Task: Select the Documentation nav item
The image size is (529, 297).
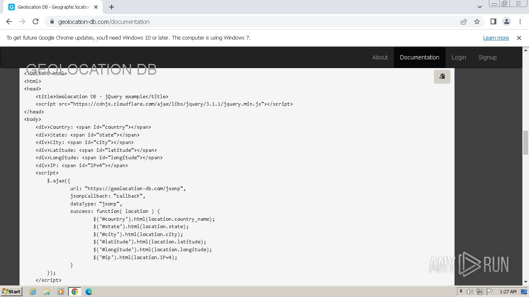Action: pyautogui.click(x=419, y=57)
